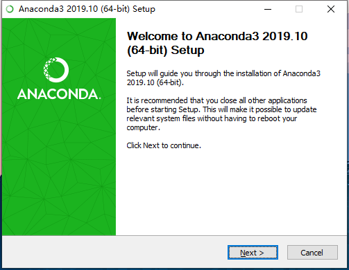Click the "(64-bit) Setup" line of the heading
This screenshot has width=349, height=270.
point(166,51)
